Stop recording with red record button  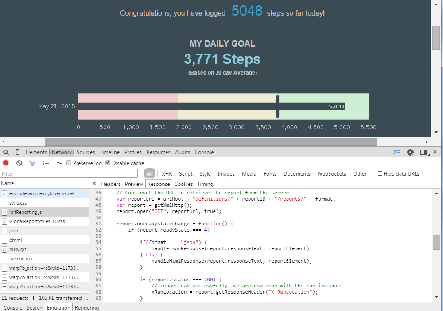click(x=6, y=163)
